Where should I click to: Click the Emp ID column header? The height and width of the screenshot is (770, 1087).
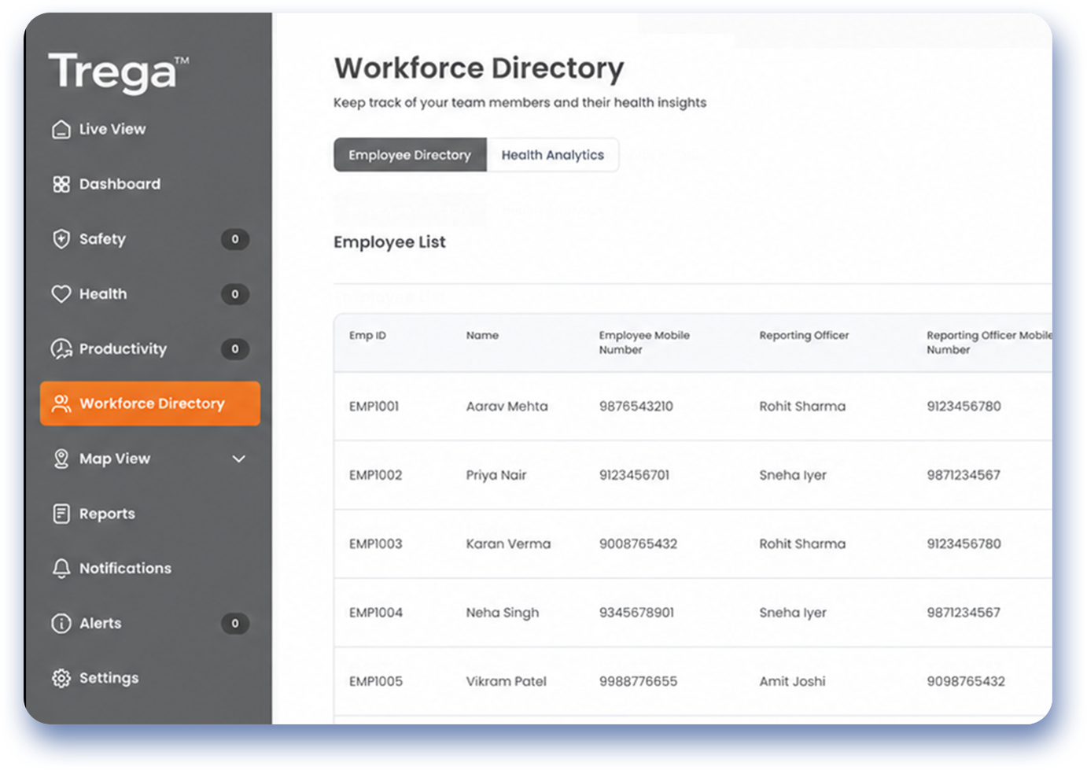367,335
